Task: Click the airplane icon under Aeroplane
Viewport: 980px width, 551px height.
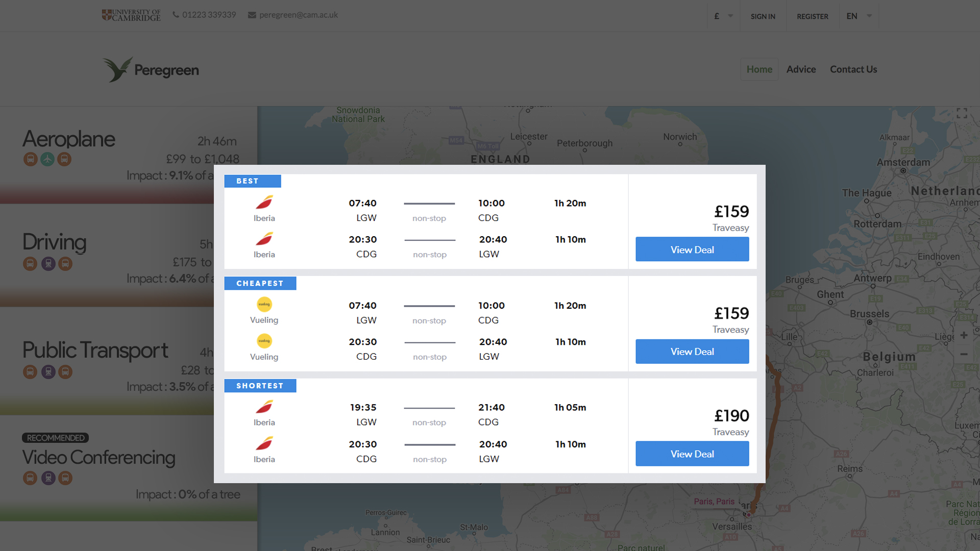Action: point(47,159)
